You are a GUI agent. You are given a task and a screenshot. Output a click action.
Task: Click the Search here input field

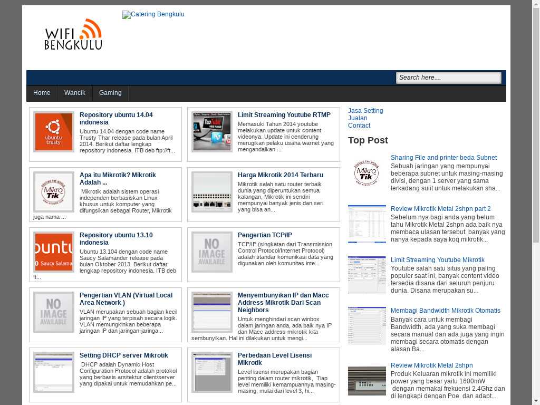point(448,78)
